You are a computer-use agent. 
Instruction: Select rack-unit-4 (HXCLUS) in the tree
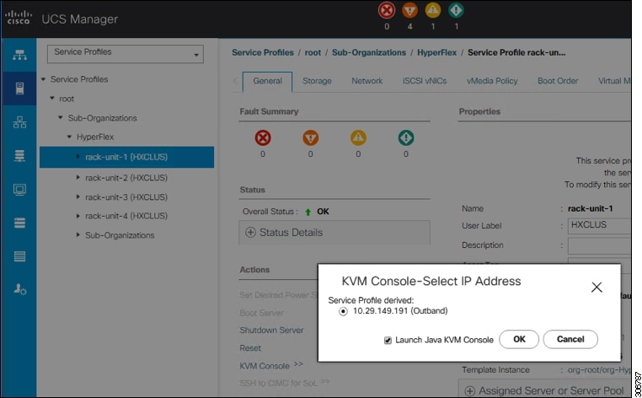click(x=126, y=216)
